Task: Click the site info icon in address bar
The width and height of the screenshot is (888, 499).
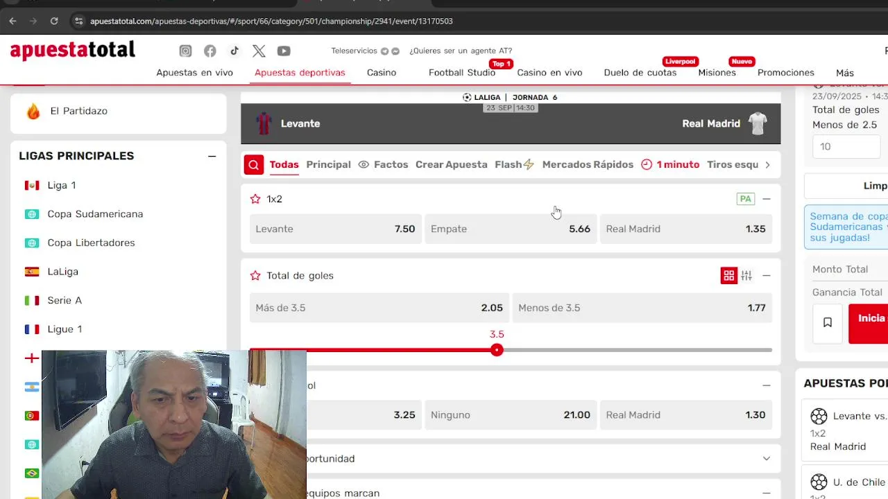Action: [78, 21]
